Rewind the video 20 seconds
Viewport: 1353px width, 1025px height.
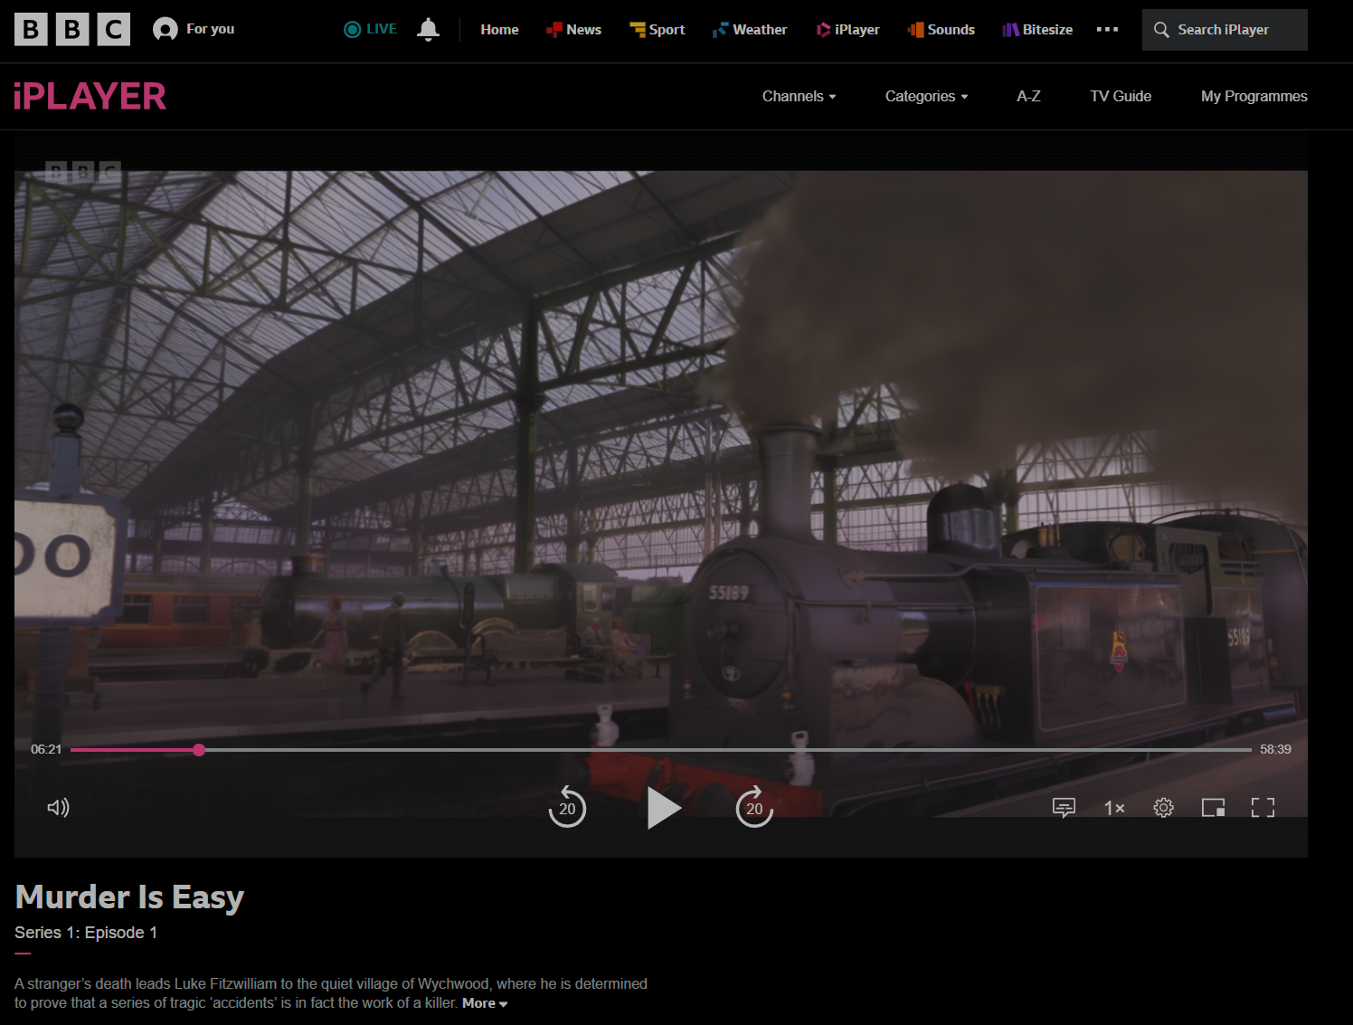[x=567, y=807]
